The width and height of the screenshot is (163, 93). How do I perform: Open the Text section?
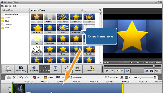tap(56, 69)
